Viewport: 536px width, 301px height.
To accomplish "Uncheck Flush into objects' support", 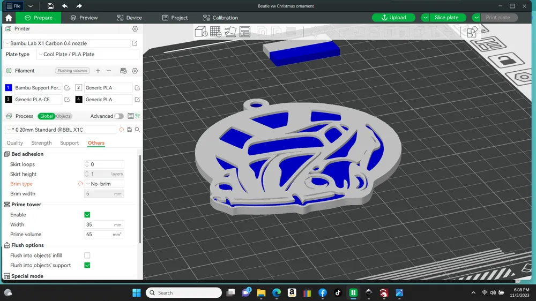I will (x=87, y=265).
